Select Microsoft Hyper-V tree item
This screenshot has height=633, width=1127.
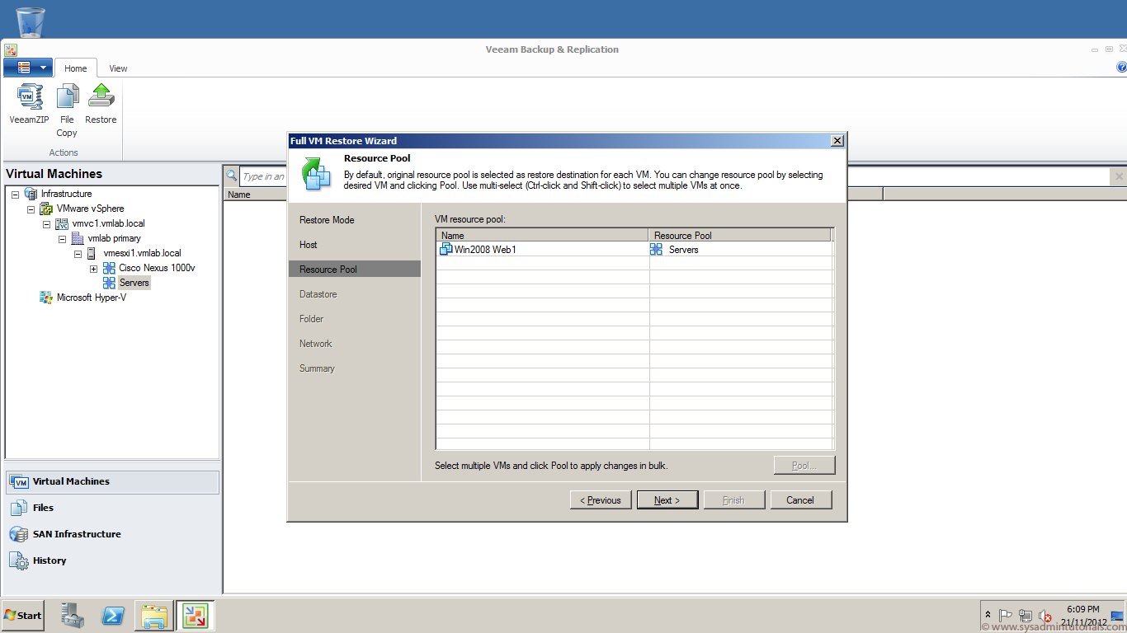point(91,298)
